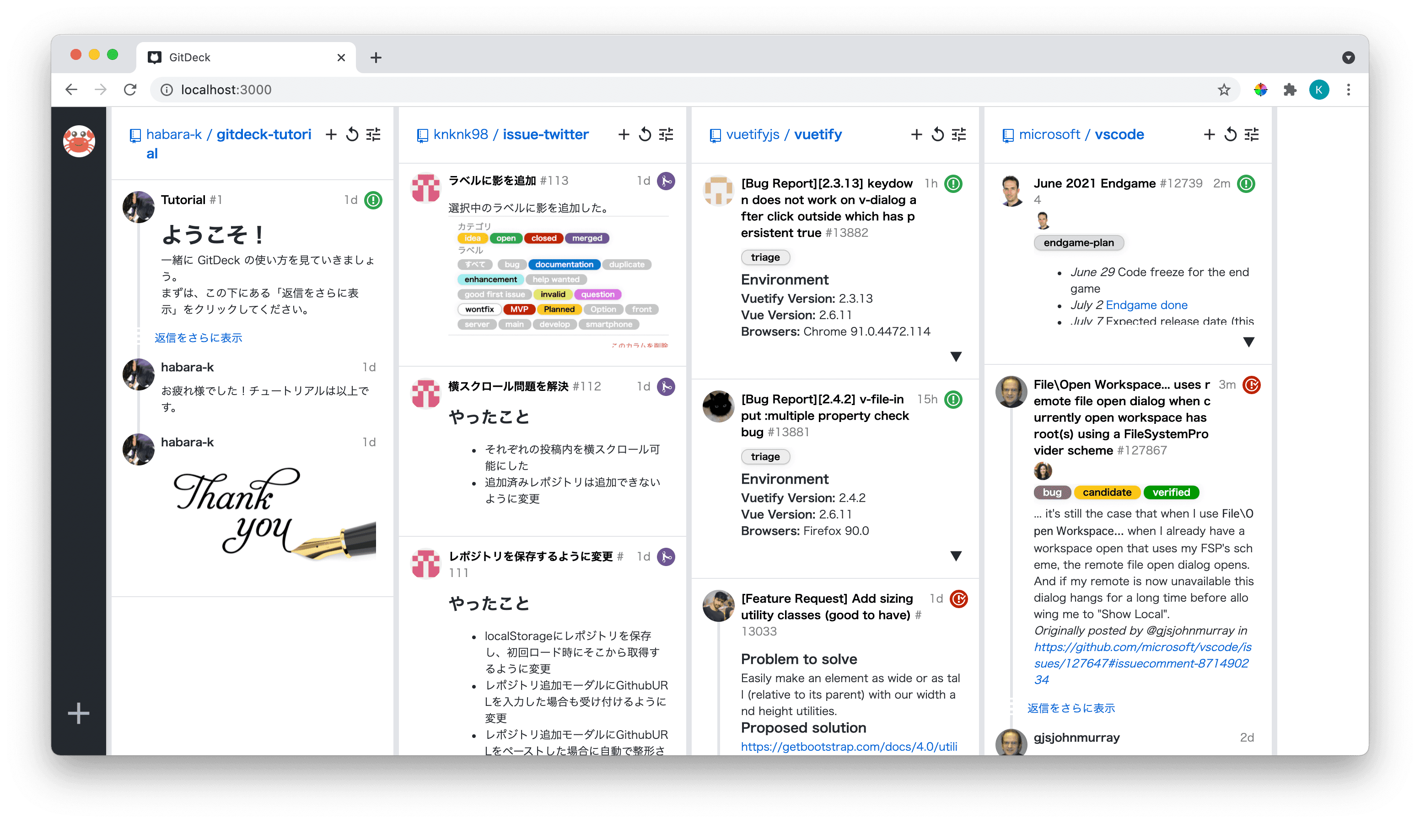Click open status icon on issue #13882
Image resolution: width=1420 pixels, height=823 pixels.
[953, 184]
